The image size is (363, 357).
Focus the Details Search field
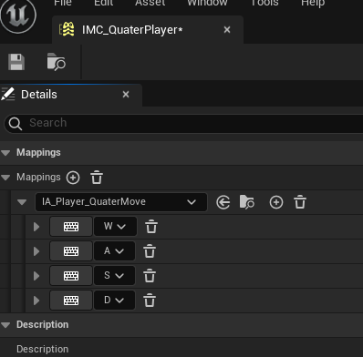[x=183, y=123]
